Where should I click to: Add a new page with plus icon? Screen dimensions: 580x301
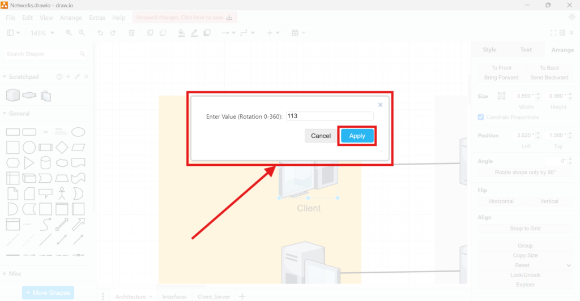point(242,296)
